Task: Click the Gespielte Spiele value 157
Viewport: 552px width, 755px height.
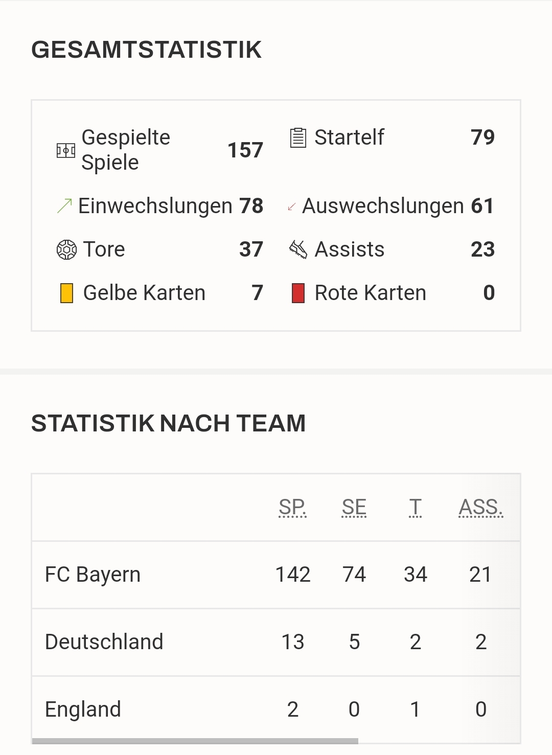Action: coord(245,150)
